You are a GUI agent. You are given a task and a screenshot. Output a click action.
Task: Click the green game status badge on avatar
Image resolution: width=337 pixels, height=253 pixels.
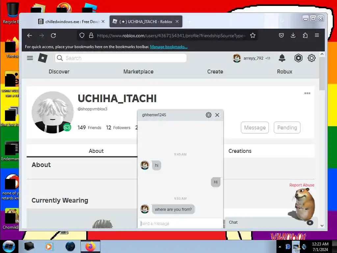[67, 127]
